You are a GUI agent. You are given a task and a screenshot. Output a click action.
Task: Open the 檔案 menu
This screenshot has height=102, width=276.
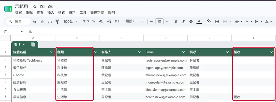coord(18,13)
